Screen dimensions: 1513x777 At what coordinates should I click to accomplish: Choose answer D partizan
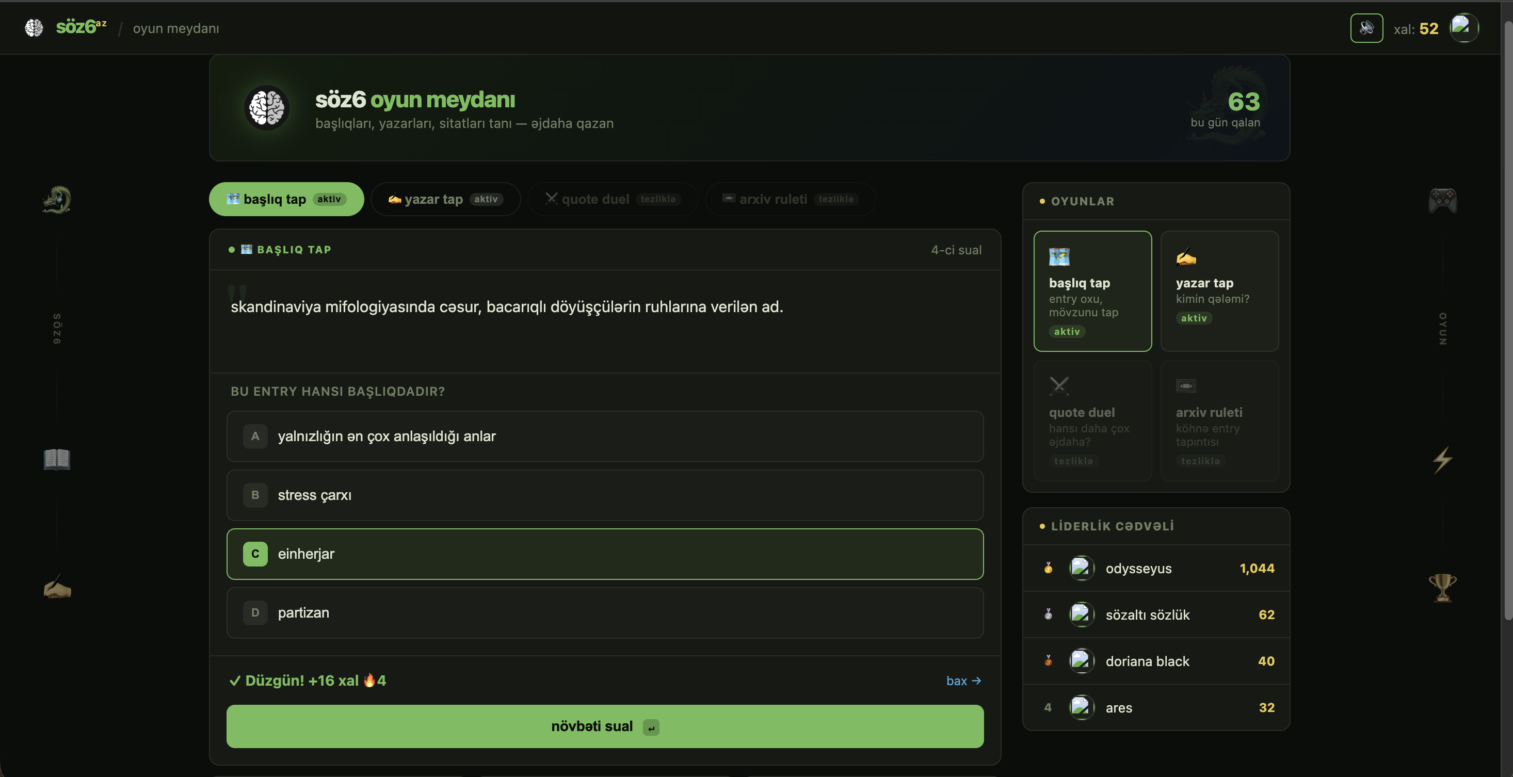click(605, 612)
